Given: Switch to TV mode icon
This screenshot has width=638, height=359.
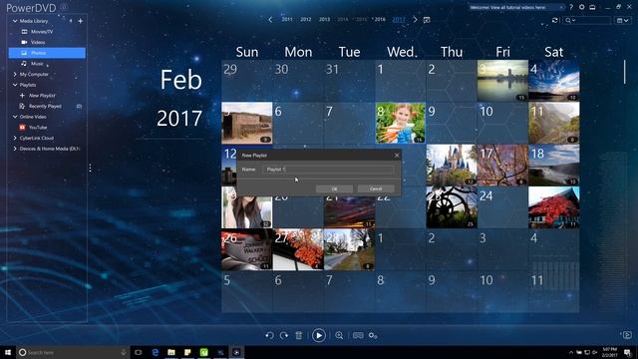Looking at the screenshot, I should (592, 7).
